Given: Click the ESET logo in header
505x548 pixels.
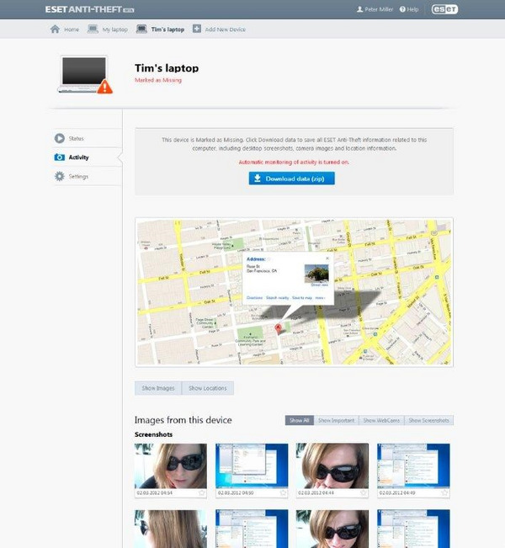Looking at the screenshot, I should tap(444, 9).
